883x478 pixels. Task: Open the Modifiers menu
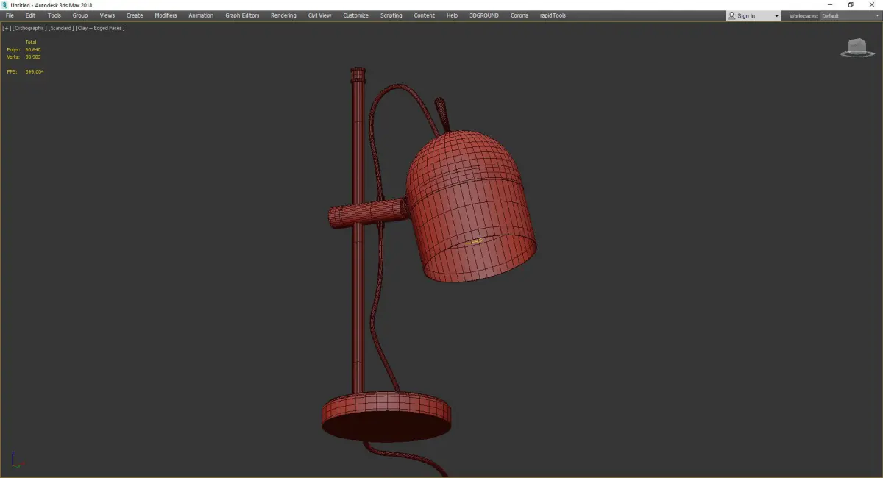[x=166, y=15]
